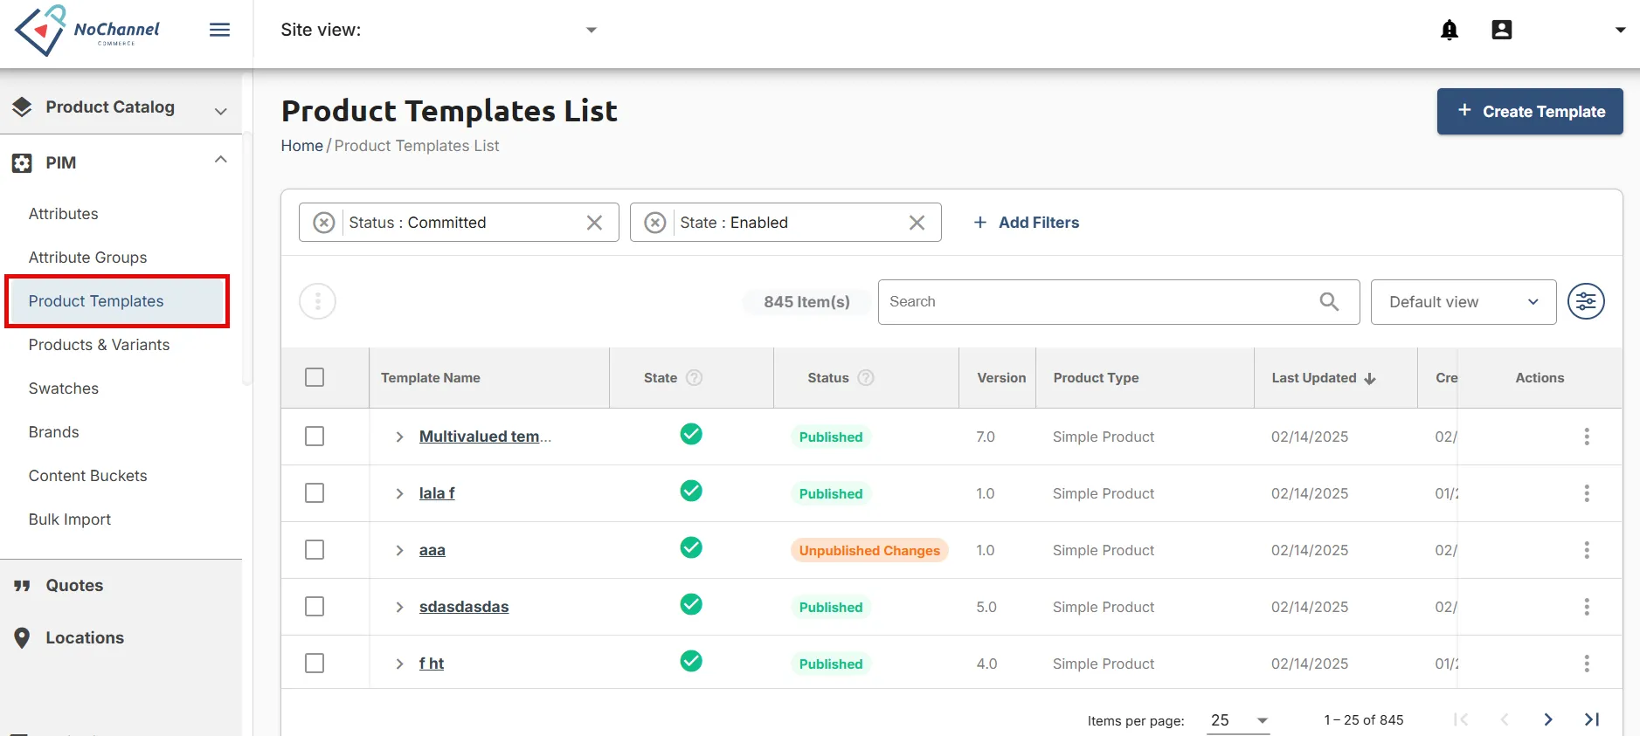
Task: Open the column settings sliders icon
Action: [1586, 301]
